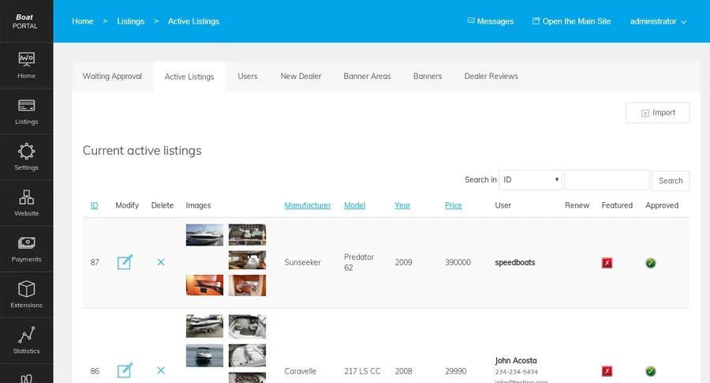Delete listing 86 with the X icon
710x383 pixels.
click(161, 370)
